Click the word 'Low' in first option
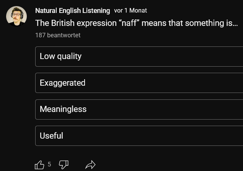243x171 pixels. pos(47,56)
